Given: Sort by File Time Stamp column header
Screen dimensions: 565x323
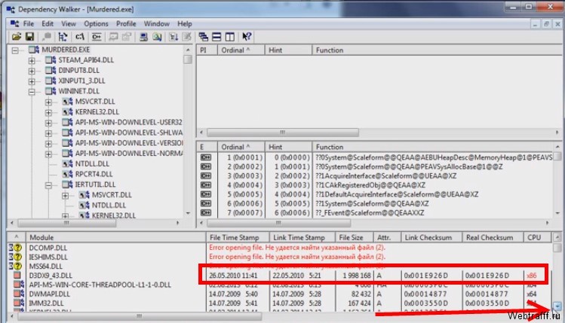Looking at the screenshot, I should 238,237.
